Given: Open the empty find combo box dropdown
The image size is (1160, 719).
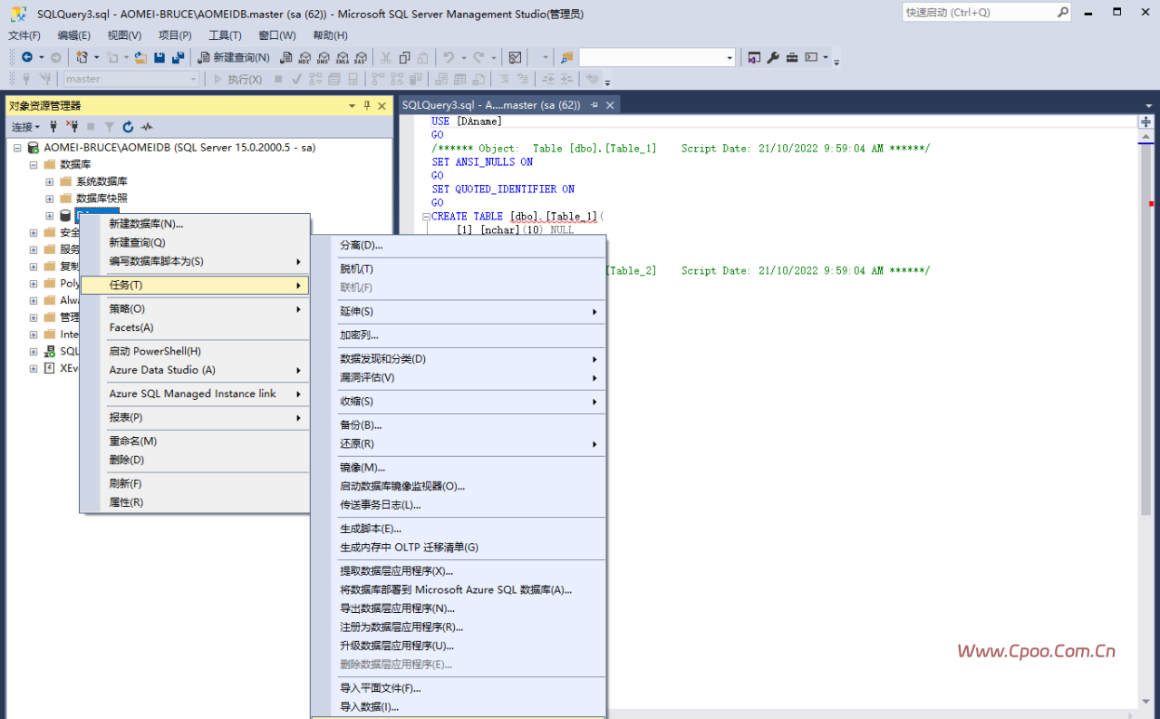Looking at the screenshot, I should (x=730, y=57).
